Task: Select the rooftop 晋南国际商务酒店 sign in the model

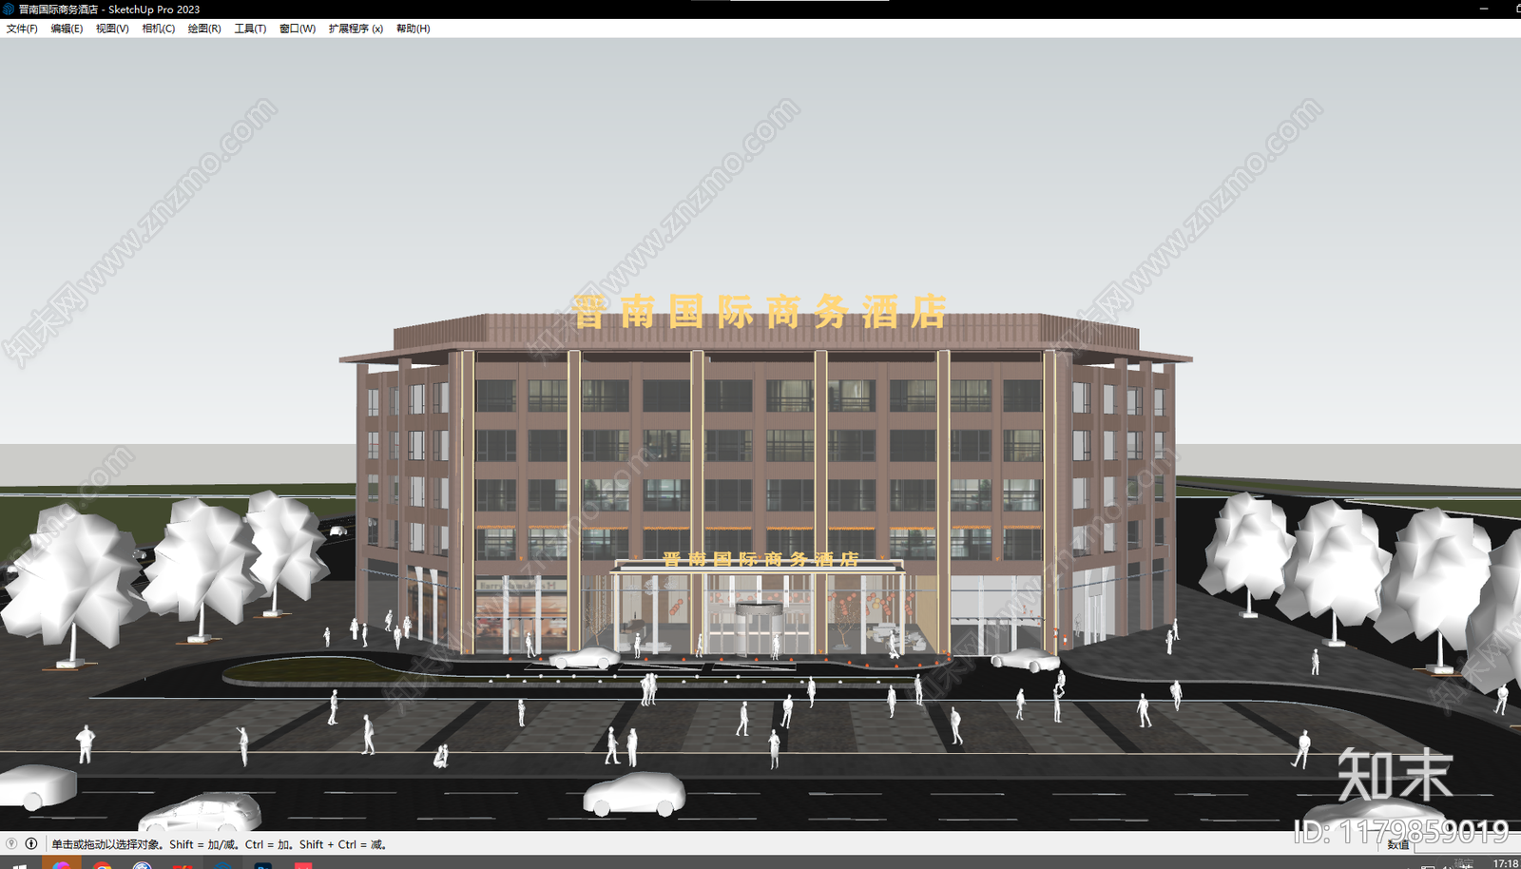Action: pos(760,312)
